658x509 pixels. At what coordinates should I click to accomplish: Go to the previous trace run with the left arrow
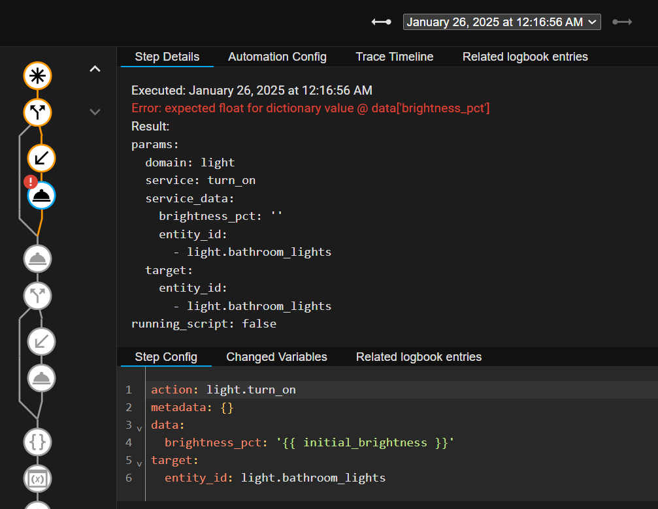[x=381, y=22]
